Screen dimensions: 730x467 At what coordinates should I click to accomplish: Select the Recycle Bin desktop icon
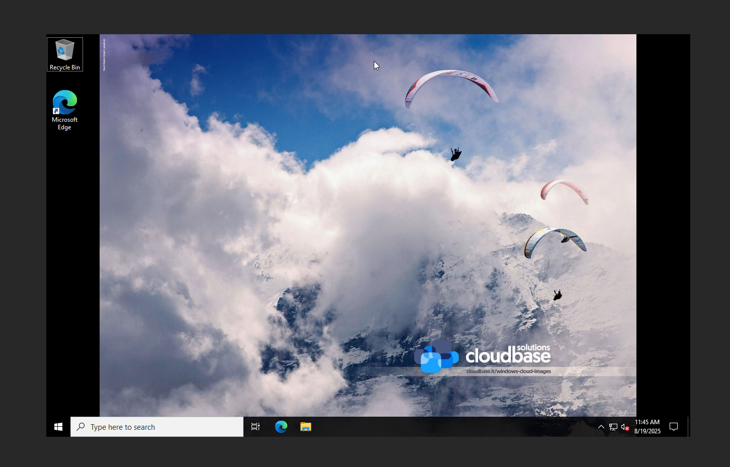(x=64, y=54)
